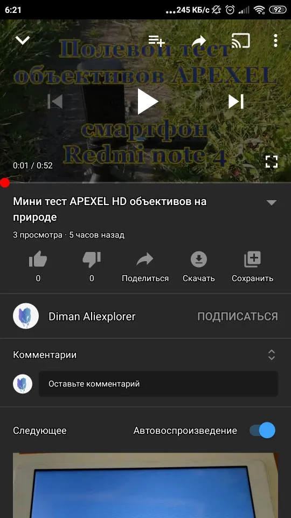This screenshot has width=291, height=518.
Task: Expand the Комментарии section
Action: click(145, 355)
